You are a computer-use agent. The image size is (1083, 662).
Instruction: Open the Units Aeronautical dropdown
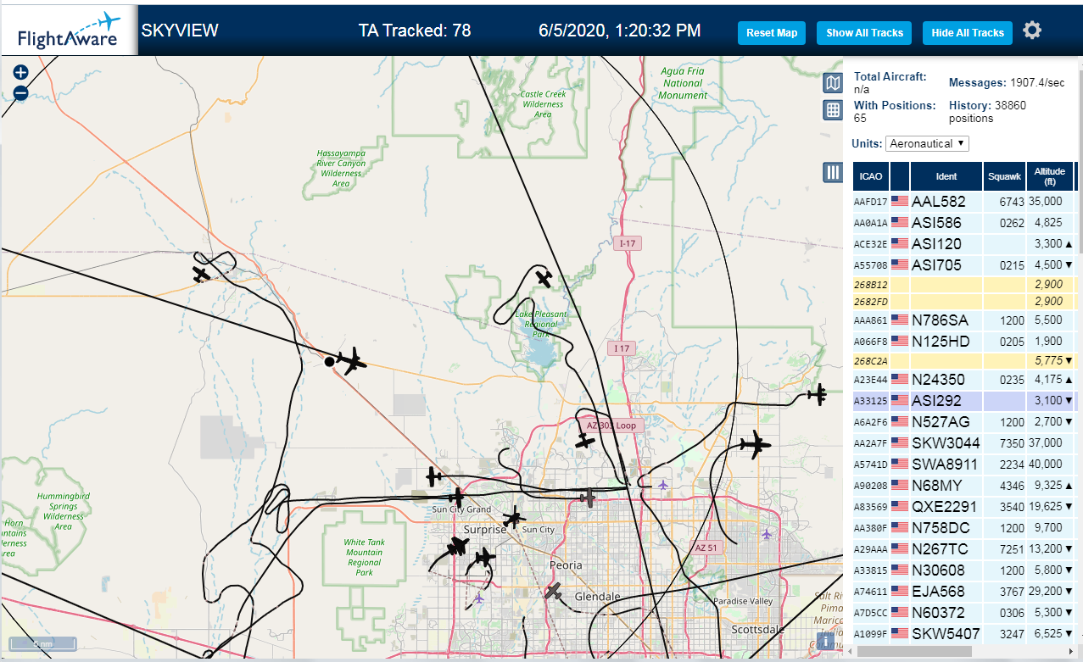pyautogui.click(x=927, y=143)
